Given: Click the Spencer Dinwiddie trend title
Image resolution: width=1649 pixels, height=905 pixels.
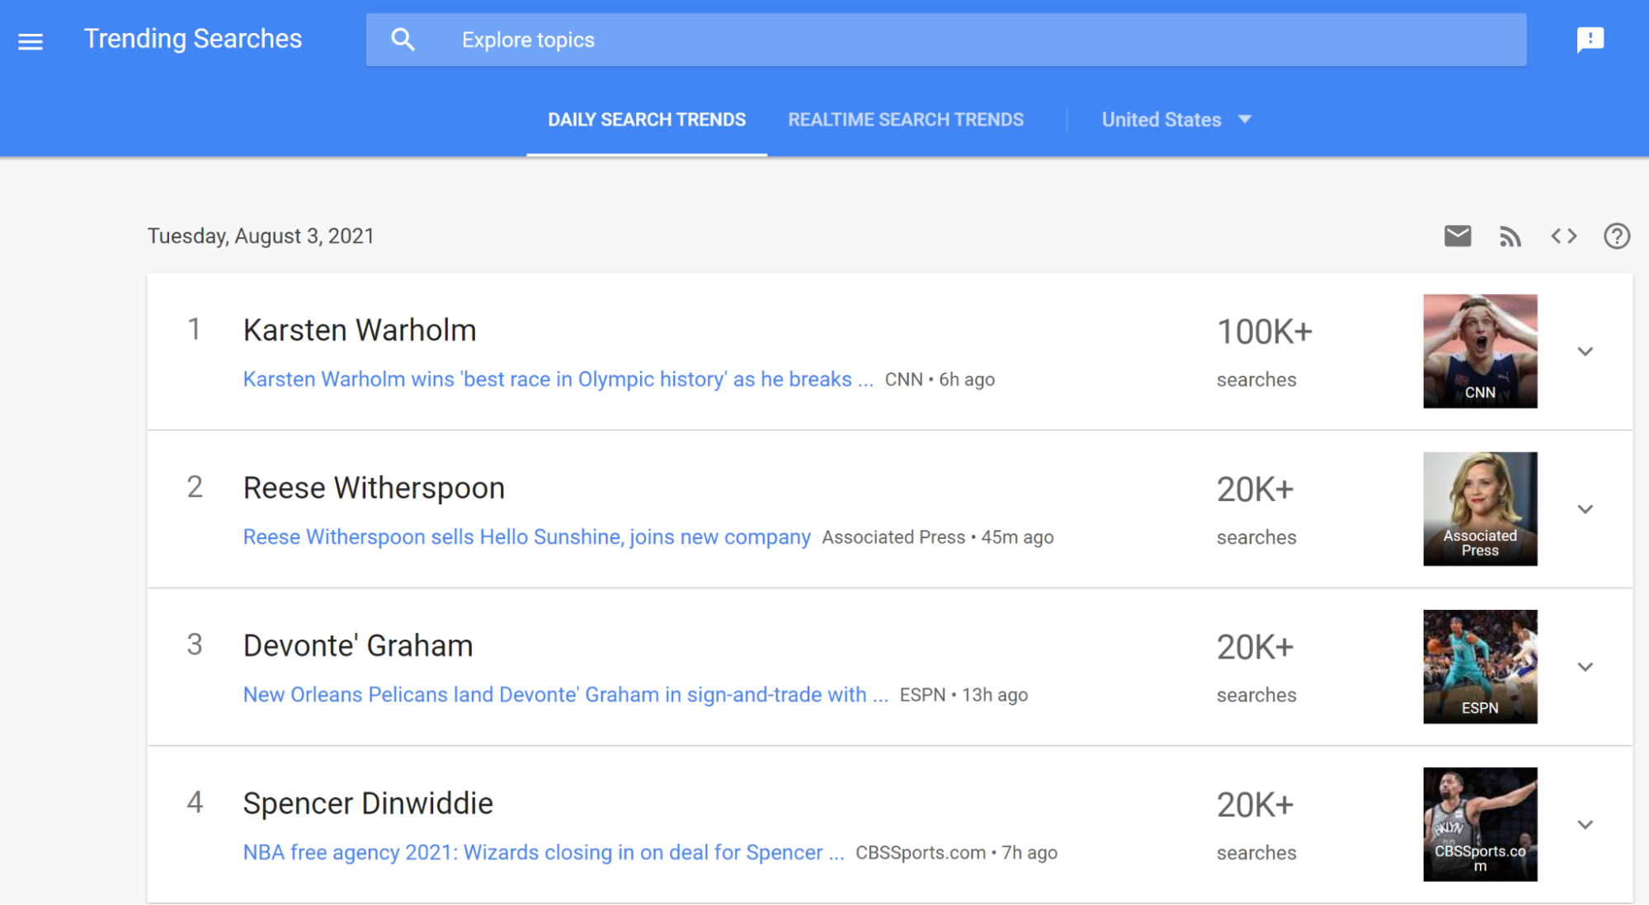Looking at the screenshot, I should coord(368,803).
